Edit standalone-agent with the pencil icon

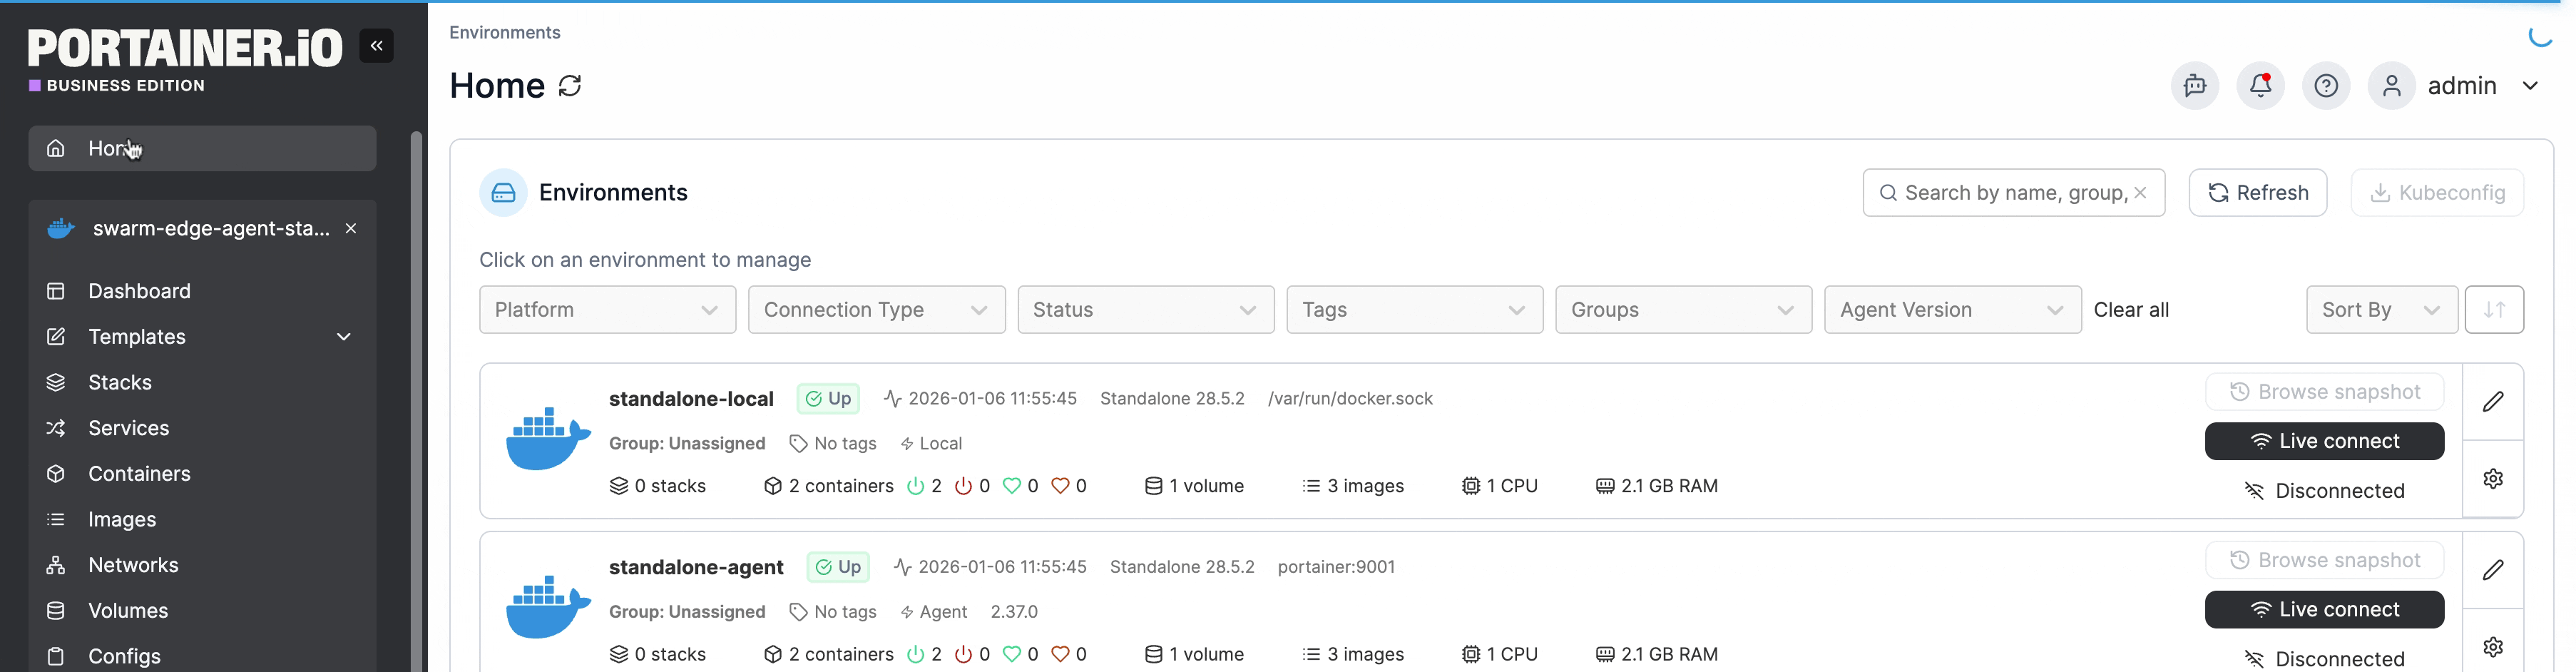2493,570
